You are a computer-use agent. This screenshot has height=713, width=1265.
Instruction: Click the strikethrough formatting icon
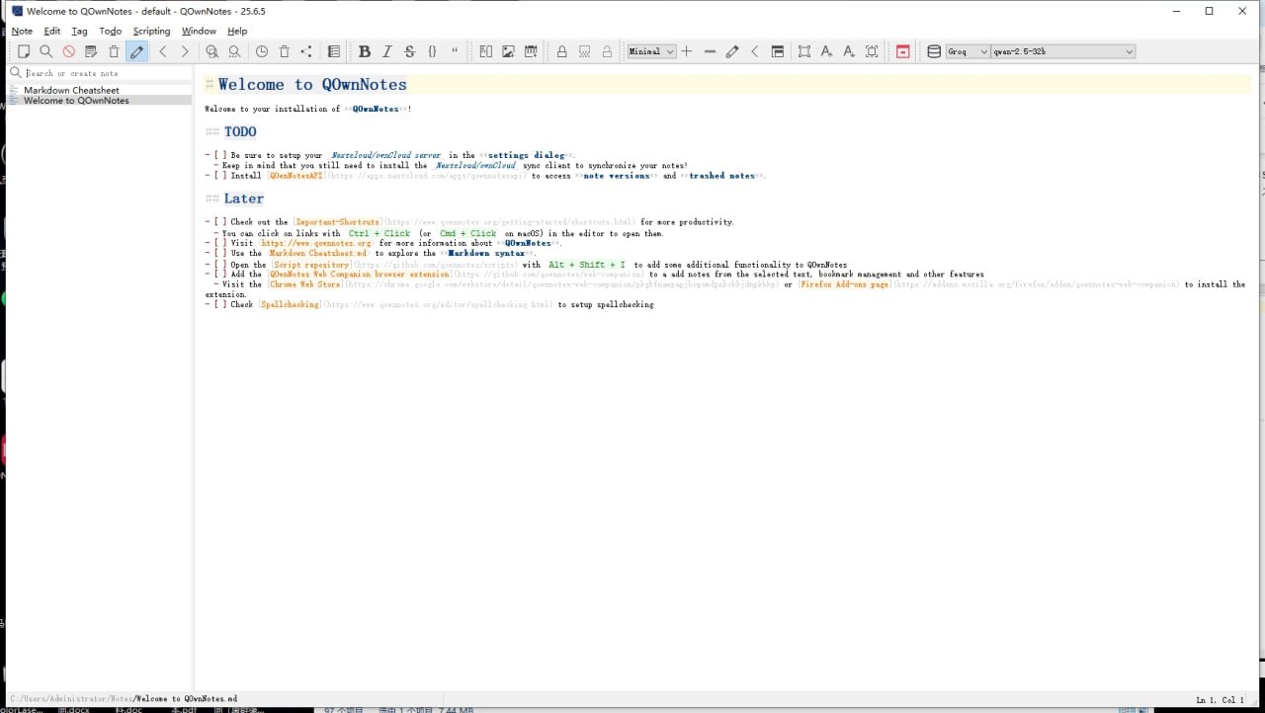click(x=410, y=51)
